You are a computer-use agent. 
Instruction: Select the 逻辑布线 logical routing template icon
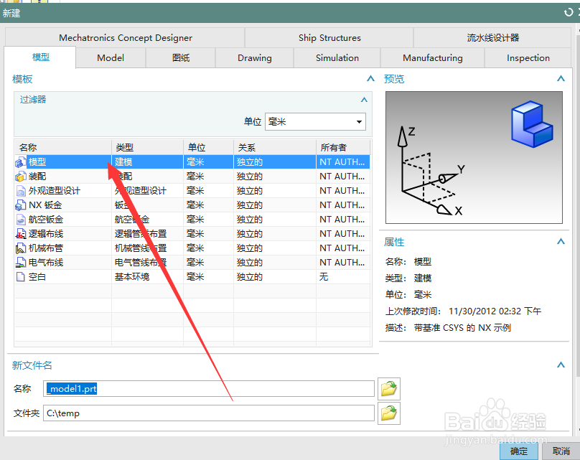[19, 233]
